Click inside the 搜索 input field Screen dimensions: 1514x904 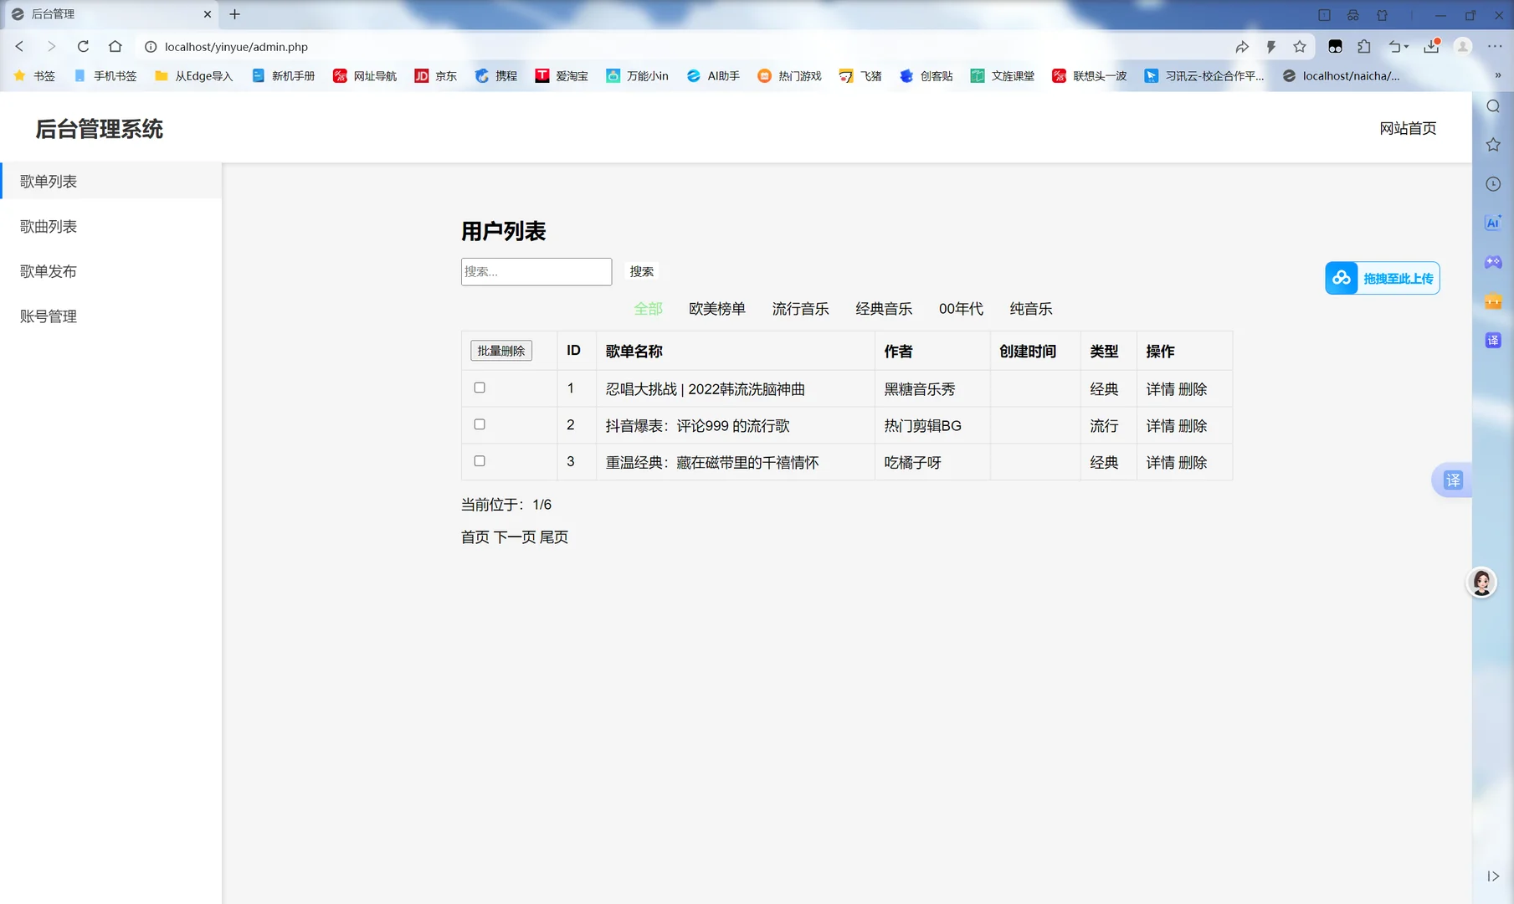coord(536,271)
